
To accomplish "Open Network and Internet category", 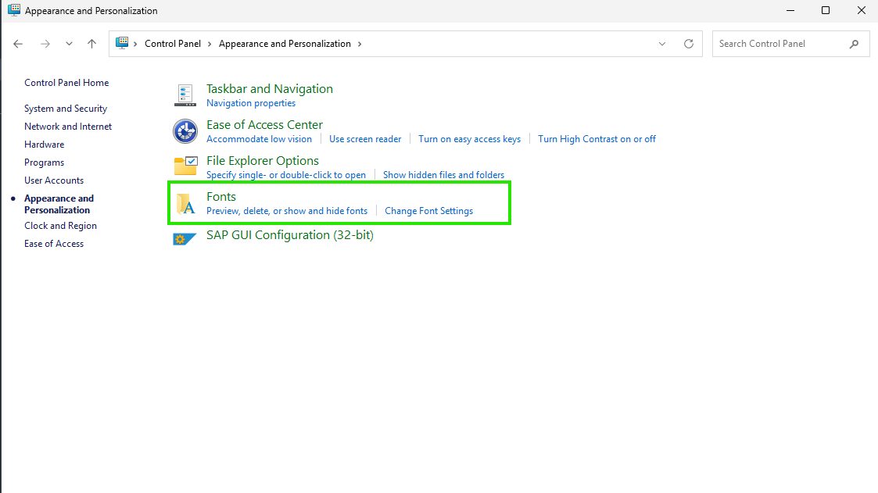I will 68,127.
